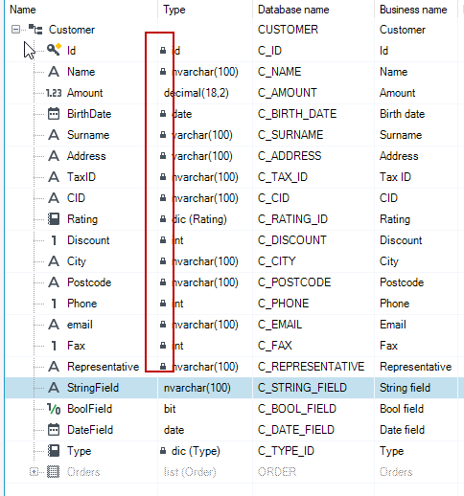The image size is (464, 496).
Task: Click the text type icon beside Postcode
Action: coord(54,282)
